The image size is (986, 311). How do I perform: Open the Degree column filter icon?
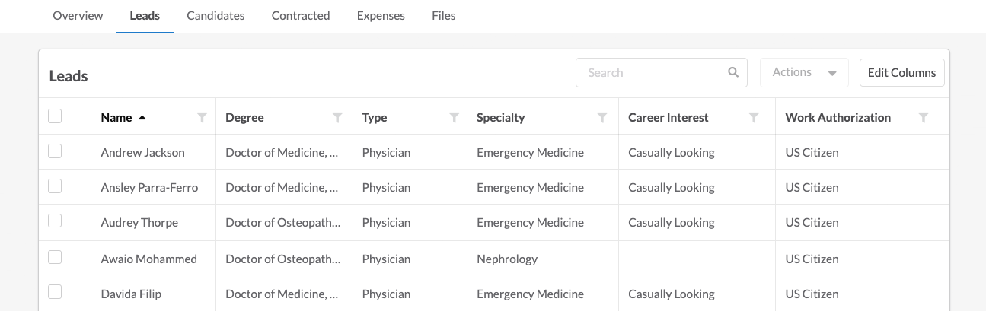tap(337, 117)
